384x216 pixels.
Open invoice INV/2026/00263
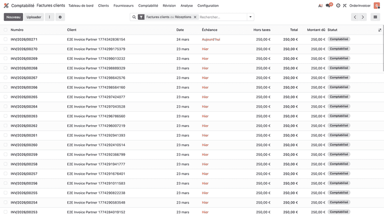[x=24, y=116]
